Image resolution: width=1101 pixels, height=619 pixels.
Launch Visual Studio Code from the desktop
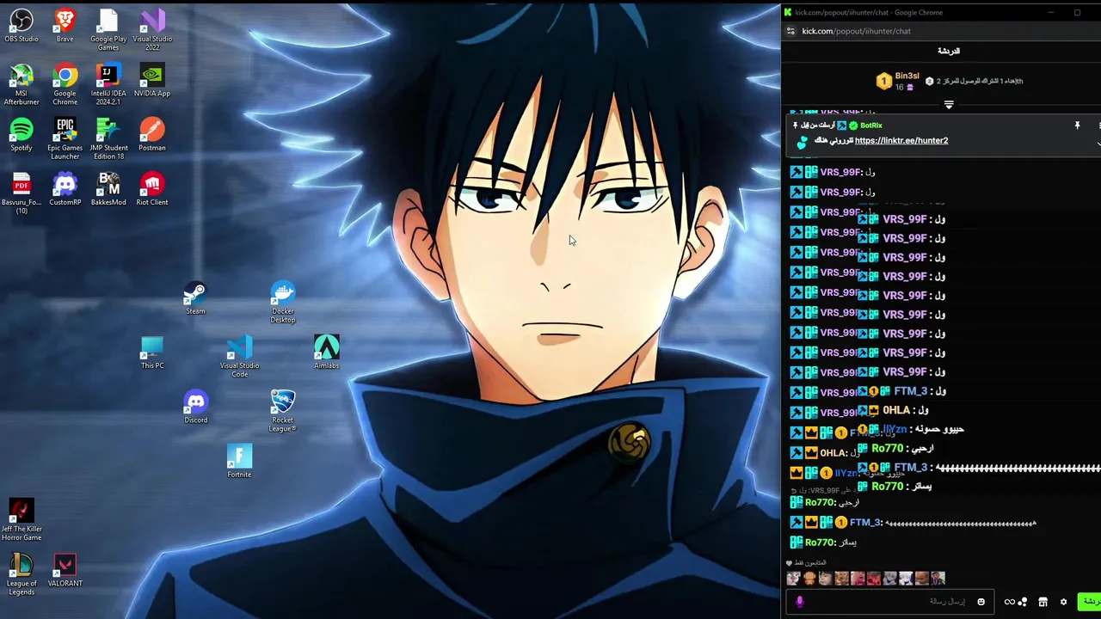239,357
